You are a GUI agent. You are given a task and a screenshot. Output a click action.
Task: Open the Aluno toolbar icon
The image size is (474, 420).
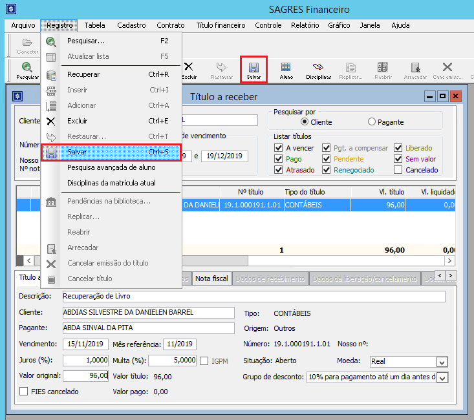286,69
